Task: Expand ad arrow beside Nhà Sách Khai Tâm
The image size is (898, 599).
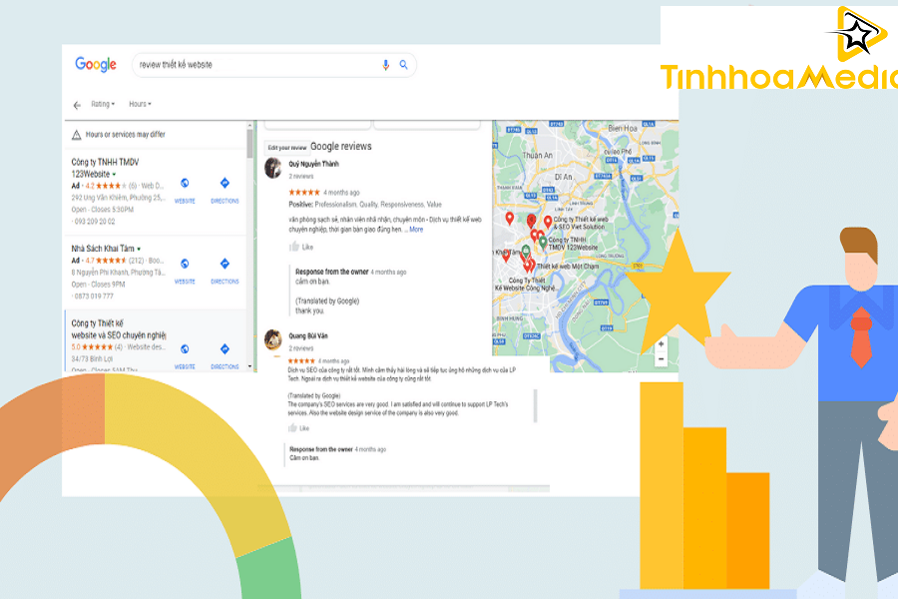Action: [139, 249]
